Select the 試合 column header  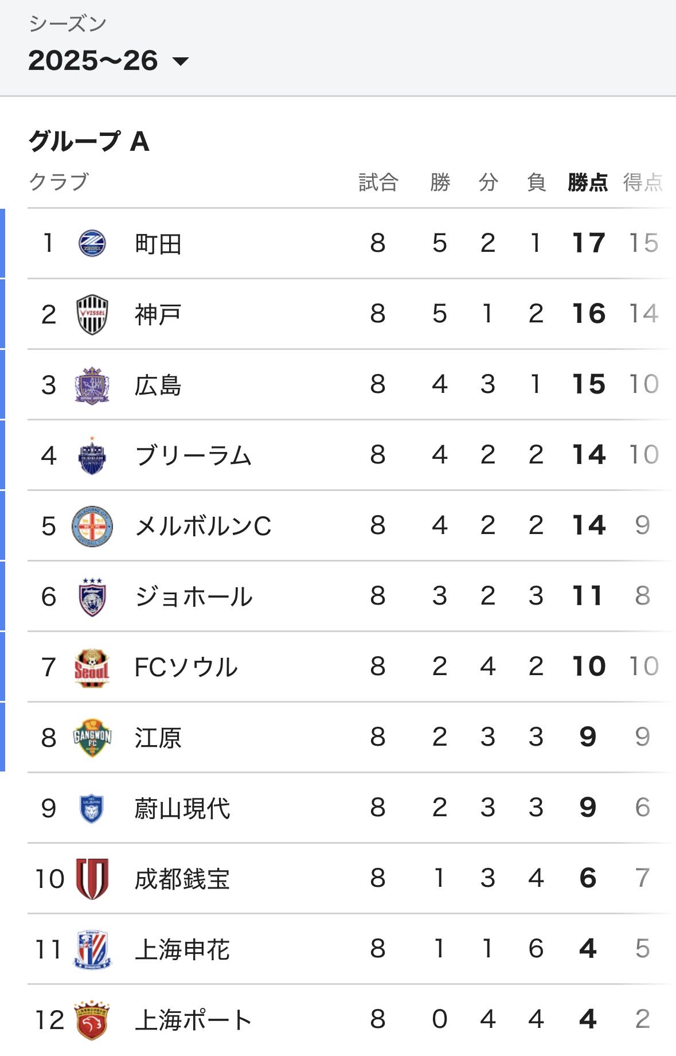pyautogui.click(x=378, y=182)
